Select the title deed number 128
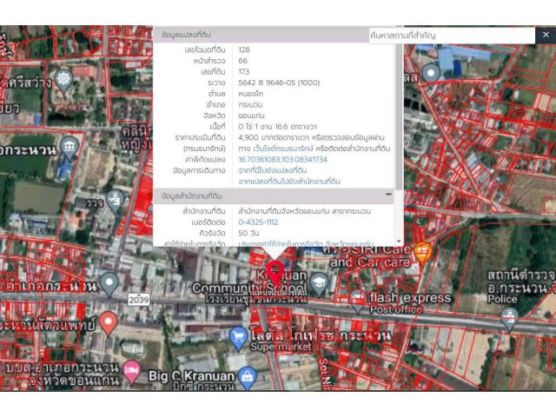This screenshot has width=556, height=417. [x=244, y=50]
